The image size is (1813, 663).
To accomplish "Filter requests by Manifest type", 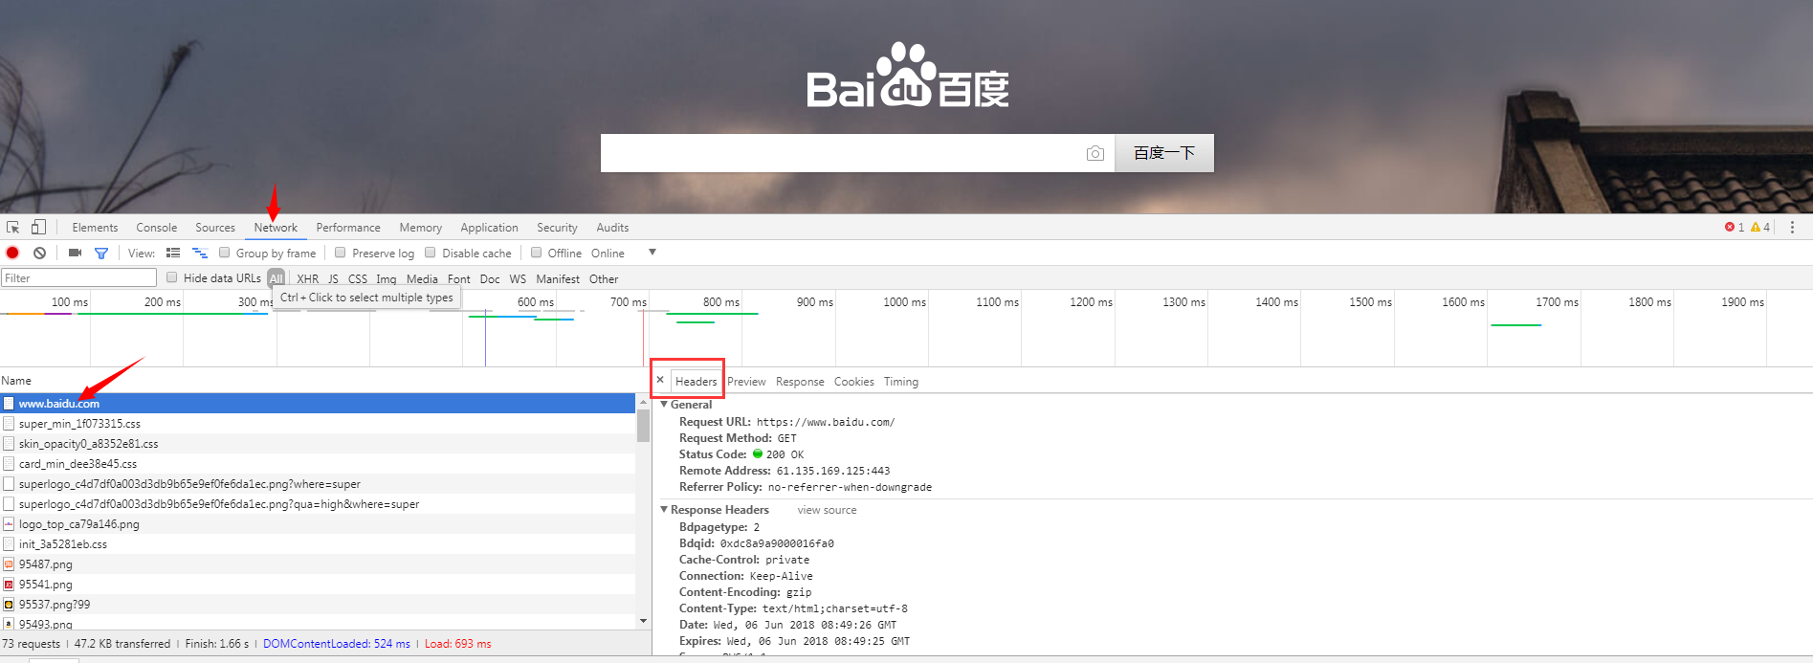I will pos(558,279).
